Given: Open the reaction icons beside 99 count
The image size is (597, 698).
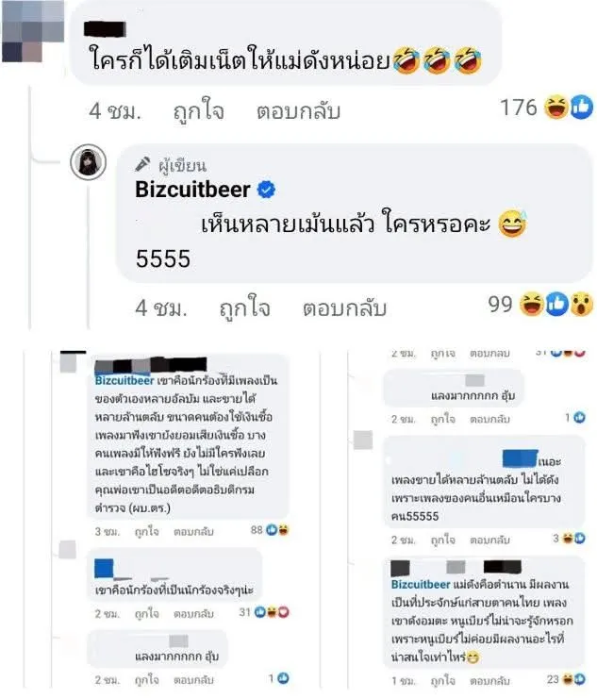Looking at the screenshot, I should coord(556,305).
